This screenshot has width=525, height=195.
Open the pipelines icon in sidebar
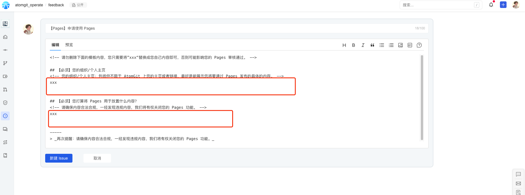[x=5, y=142]
